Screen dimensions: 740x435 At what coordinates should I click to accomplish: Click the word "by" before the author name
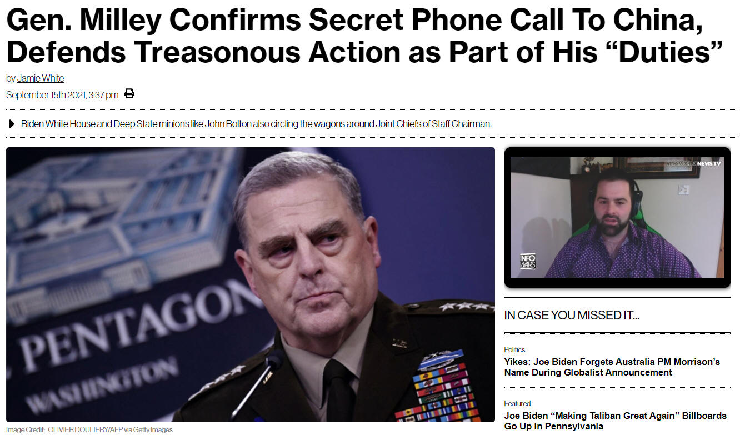tap(11, 78)
